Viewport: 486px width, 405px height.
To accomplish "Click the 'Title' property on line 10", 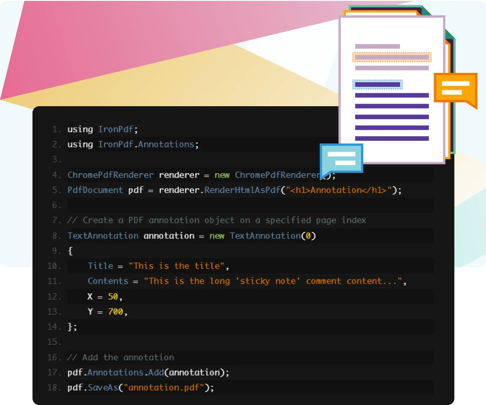I will pos(100,266).
